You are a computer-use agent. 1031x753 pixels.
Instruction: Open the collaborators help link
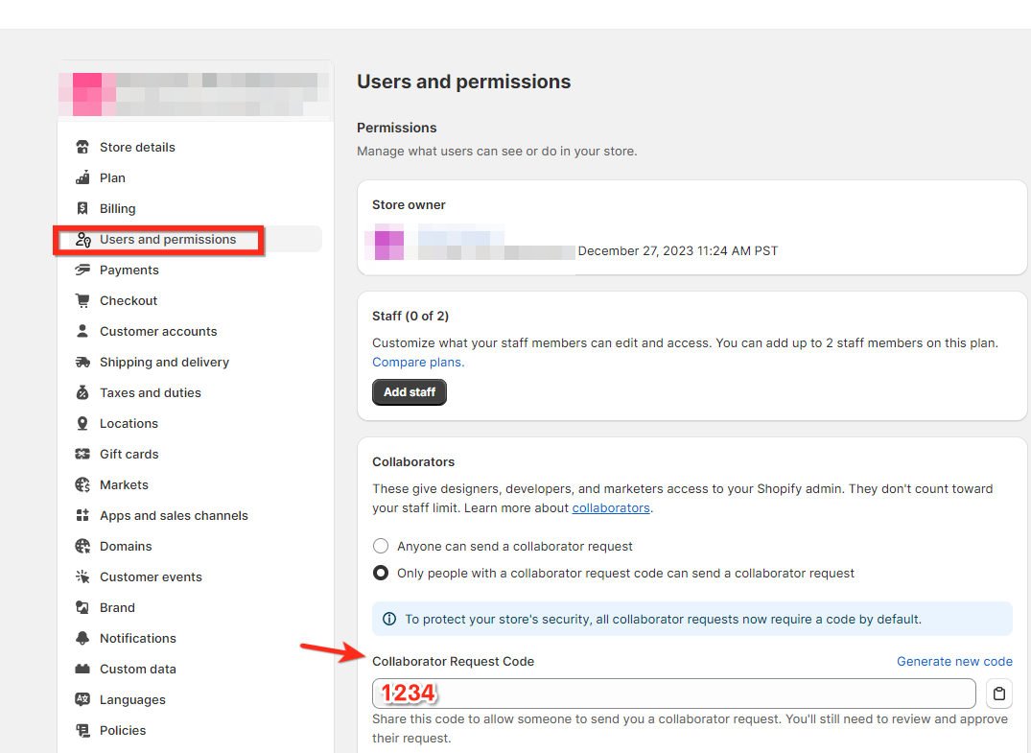pyautogui.click(x=611, y=507)
